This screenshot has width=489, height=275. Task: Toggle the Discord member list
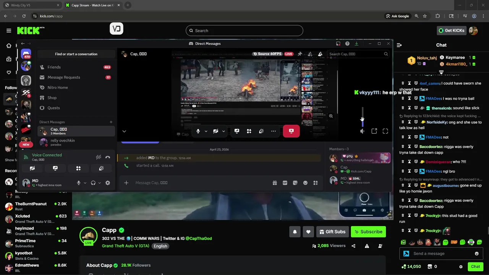320,54
